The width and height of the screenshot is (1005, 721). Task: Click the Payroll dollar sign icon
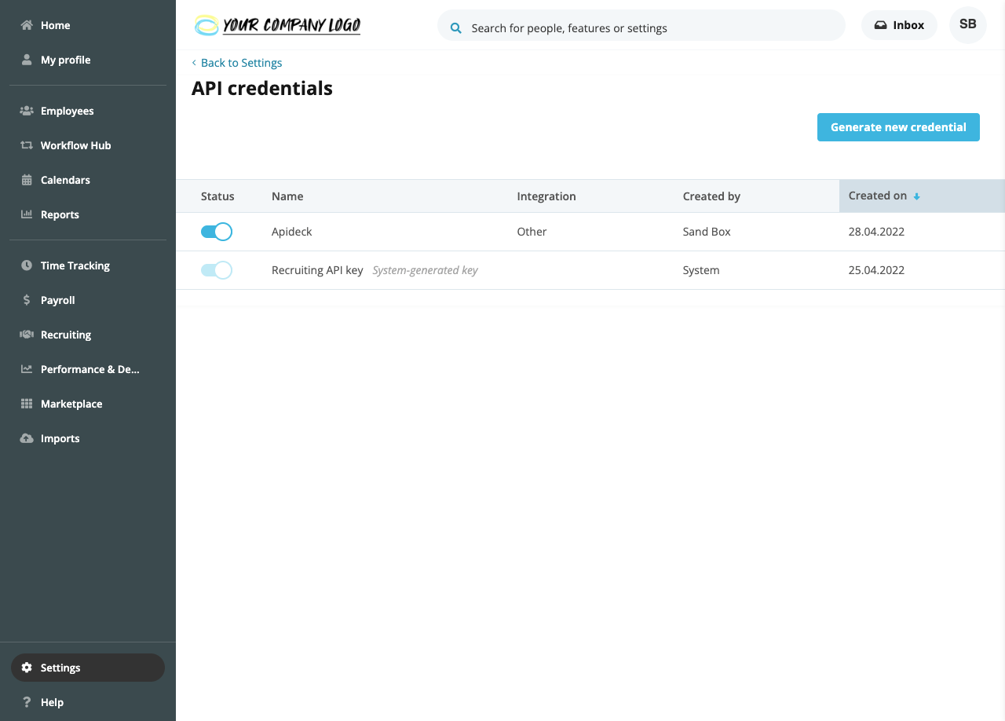point(27,300)
